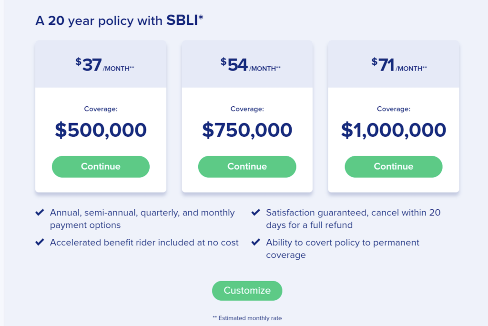The width and height of the screenshot is (488, 326).
Task: Click the green Customize button
Action: tap(247, 290)
